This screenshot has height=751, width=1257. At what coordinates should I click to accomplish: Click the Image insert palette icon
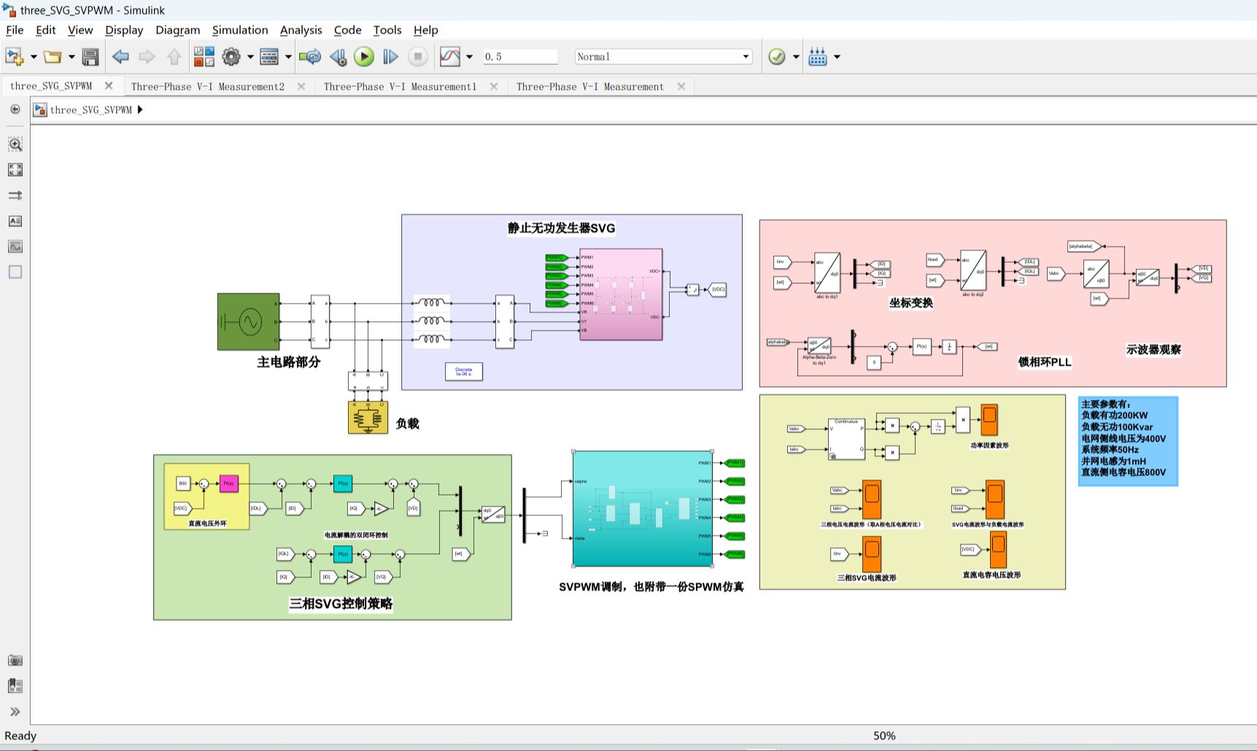pos(15,246)
